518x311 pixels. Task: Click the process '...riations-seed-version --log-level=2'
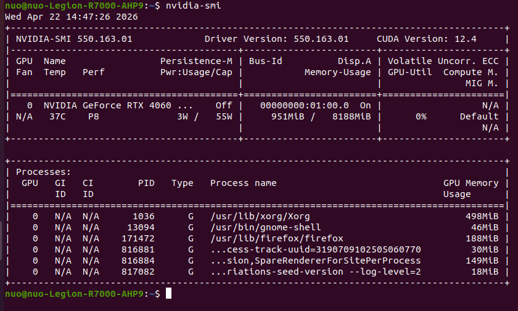point(316,272)
